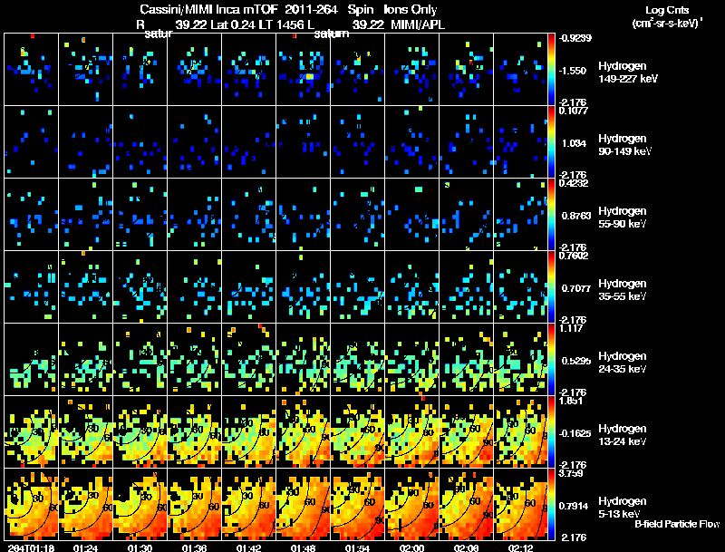Select the color bar for 90-149 keV row
This screenshot has height=552, width=725.
pyautogui.click(x=551, y=141)
